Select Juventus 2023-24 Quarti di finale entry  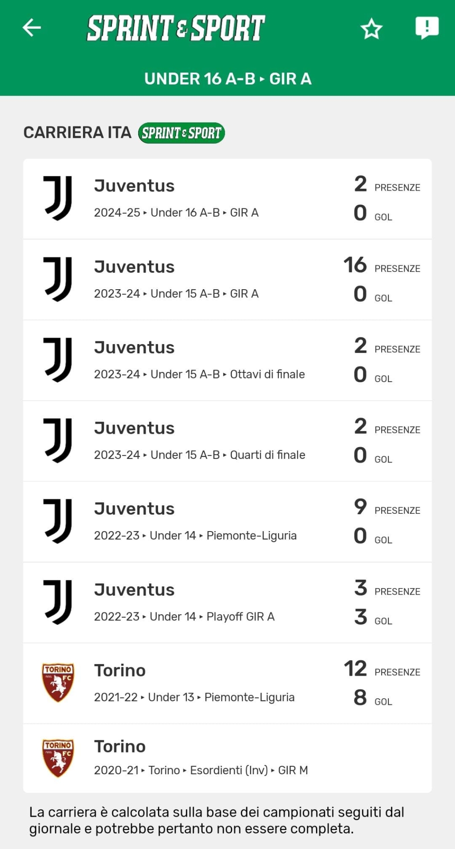coord(199,441)
